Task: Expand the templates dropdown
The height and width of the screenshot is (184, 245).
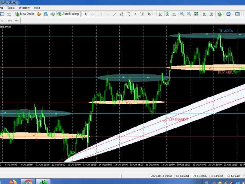Action: coord(242,14)
